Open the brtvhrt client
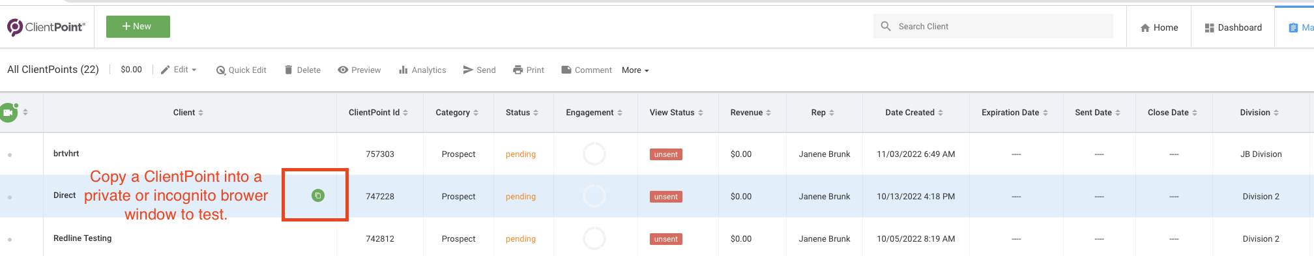The height and width of the screenshot is (256, 1314). (x=66, y=154)
